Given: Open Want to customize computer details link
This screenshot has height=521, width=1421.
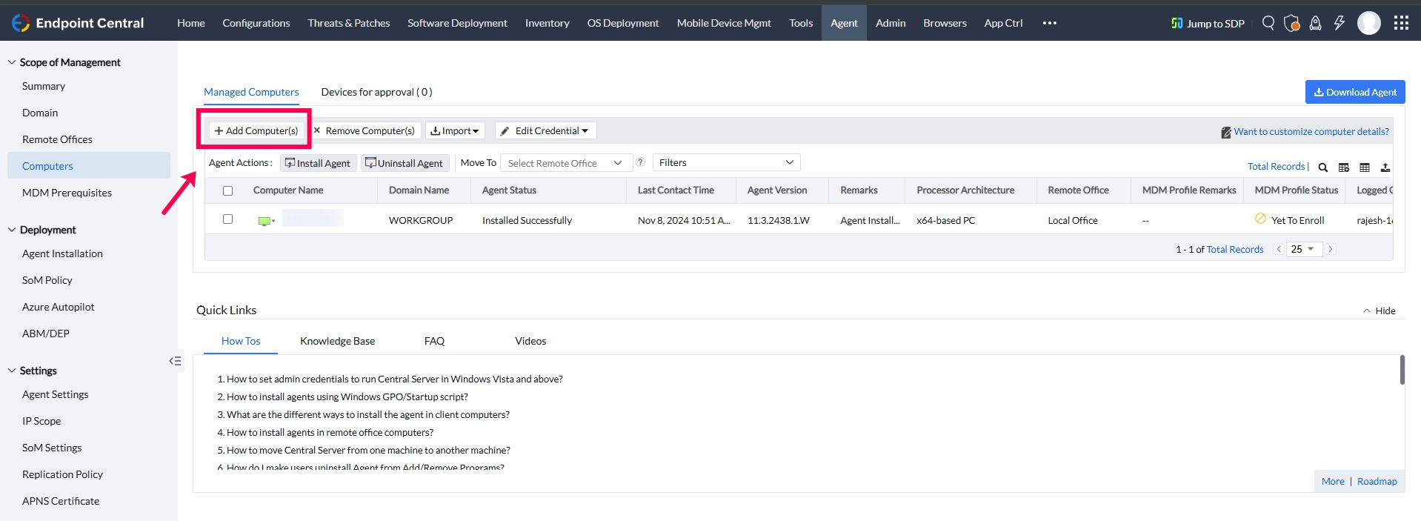Looking at the screenshot, I should click(1311, 131).
